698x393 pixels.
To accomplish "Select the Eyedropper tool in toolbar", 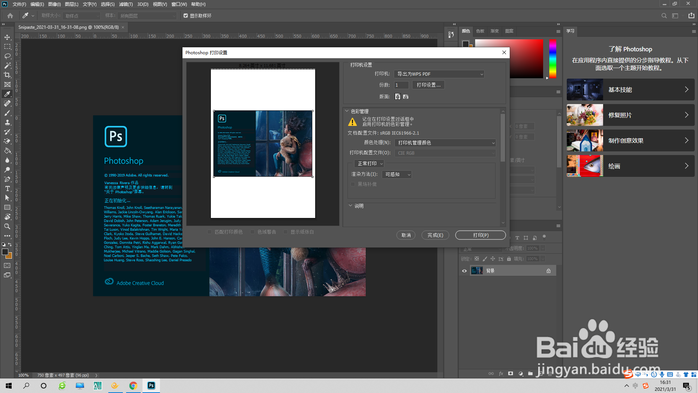I will (7, 94).
